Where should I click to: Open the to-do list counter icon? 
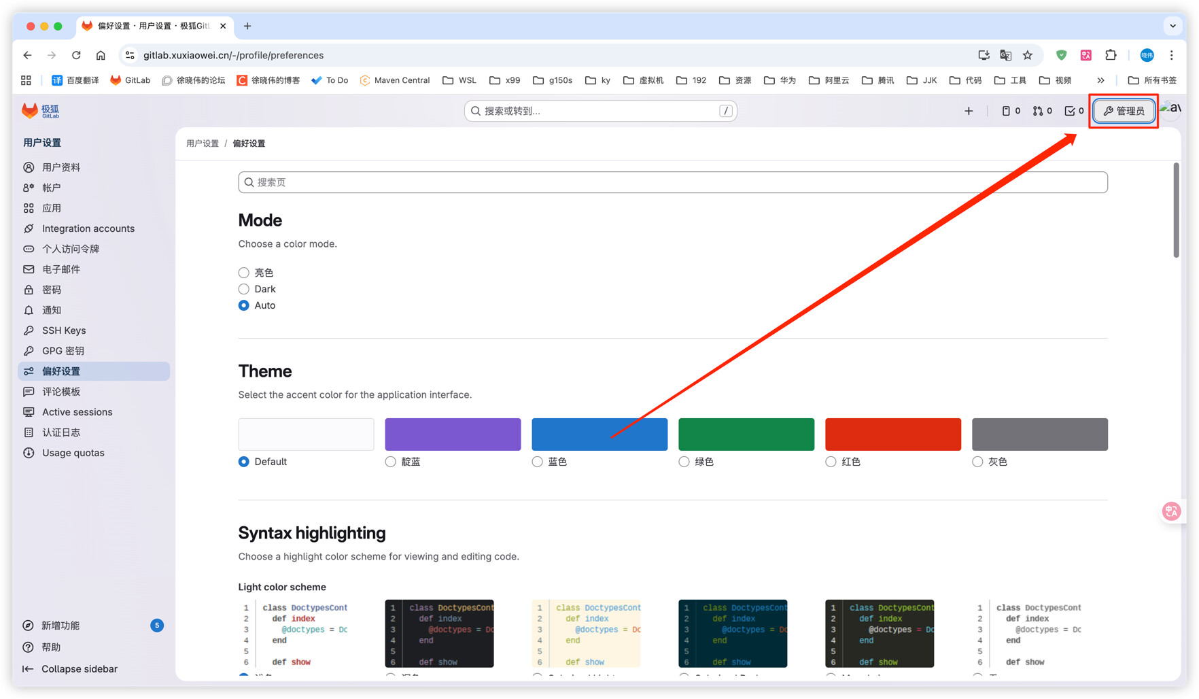pyautogui.click(x=1074, y=111)
